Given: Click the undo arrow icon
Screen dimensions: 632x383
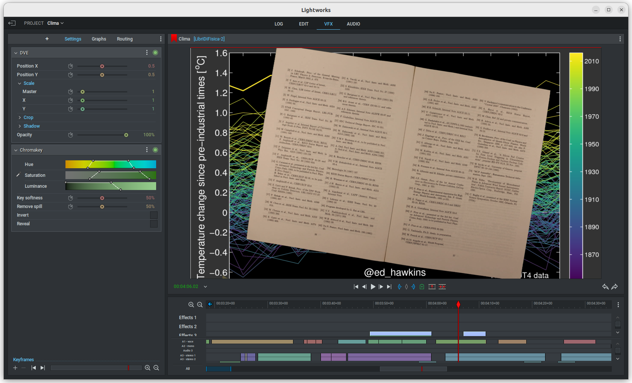Looking at the screenshot, I should [605, 286].
